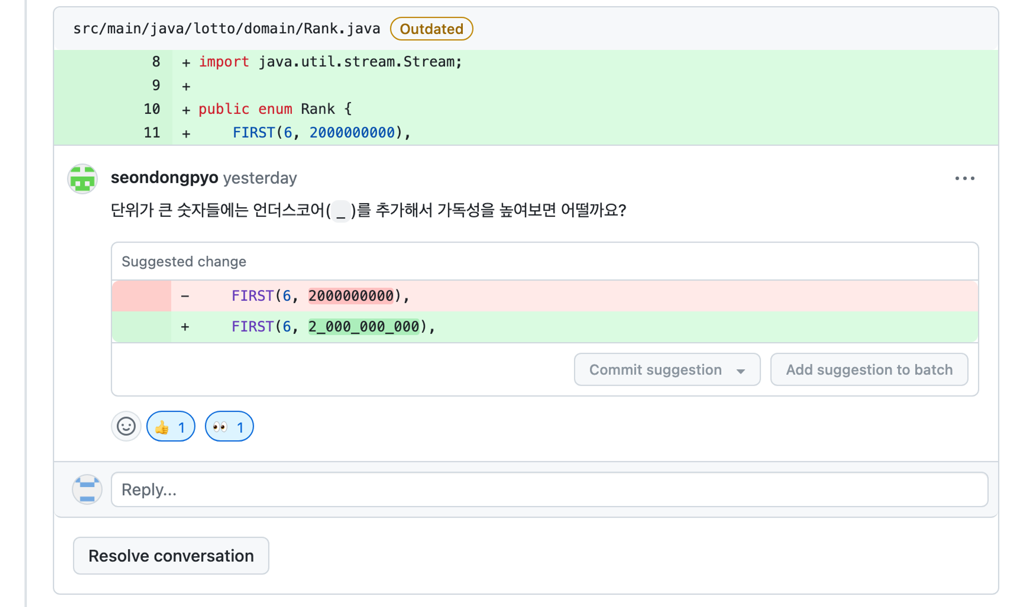Click line number 11 in the diff
Screen dimensions: 1015x607
pos(152,132)
